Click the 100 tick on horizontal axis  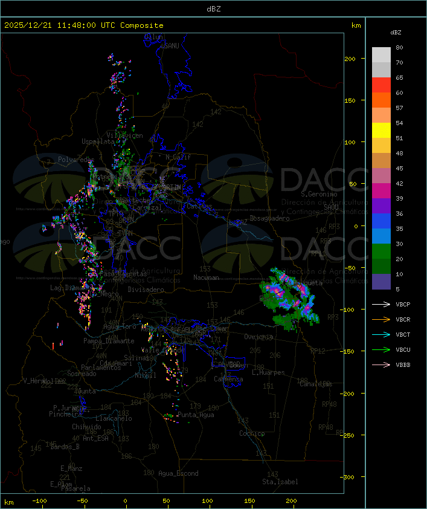pyautogui.click(x=207, y=501)
